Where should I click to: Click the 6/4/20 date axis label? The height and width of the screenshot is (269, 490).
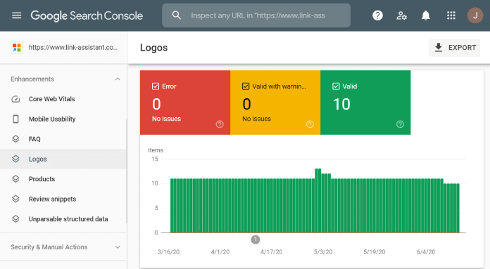426,252
